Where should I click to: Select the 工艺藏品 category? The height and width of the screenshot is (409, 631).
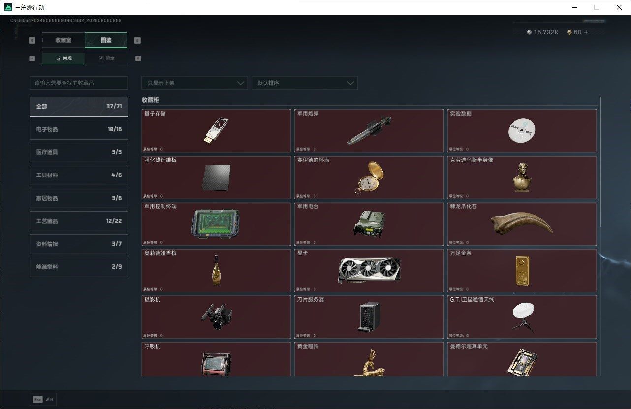79,221
